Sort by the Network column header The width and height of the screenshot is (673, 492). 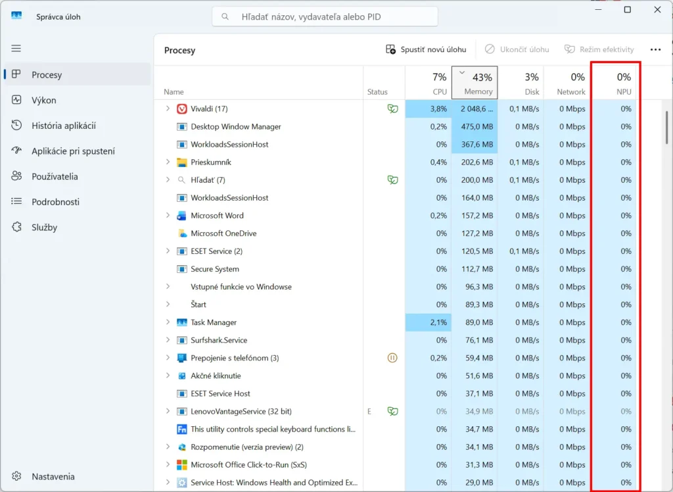[x=567, y=82]
